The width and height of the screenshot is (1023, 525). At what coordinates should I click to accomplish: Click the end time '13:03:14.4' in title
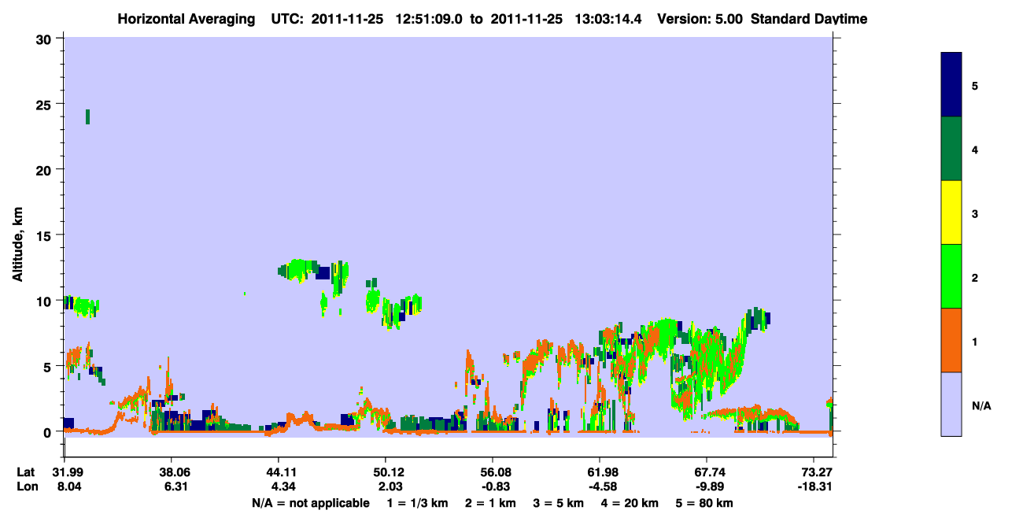pos(607,19)
